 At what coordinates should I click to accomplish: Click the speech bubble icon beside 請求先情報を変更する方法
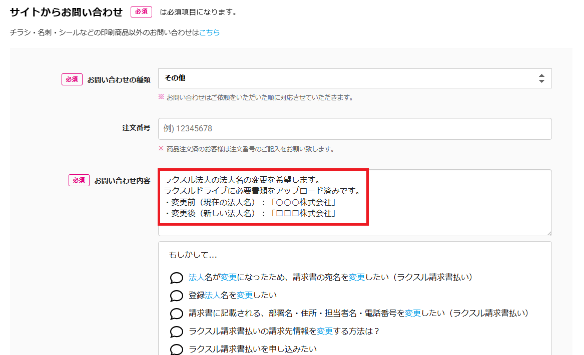176,332
